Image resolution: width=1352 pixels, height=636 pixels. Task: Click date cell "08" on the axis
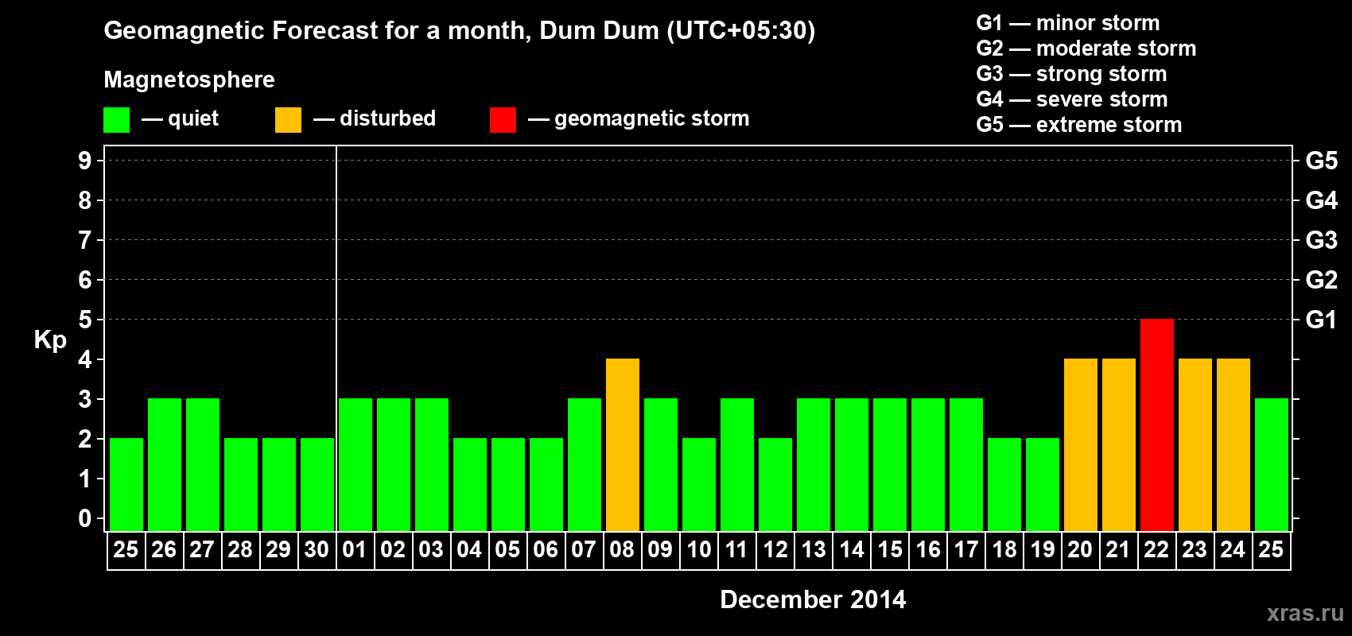click(623, 549)
